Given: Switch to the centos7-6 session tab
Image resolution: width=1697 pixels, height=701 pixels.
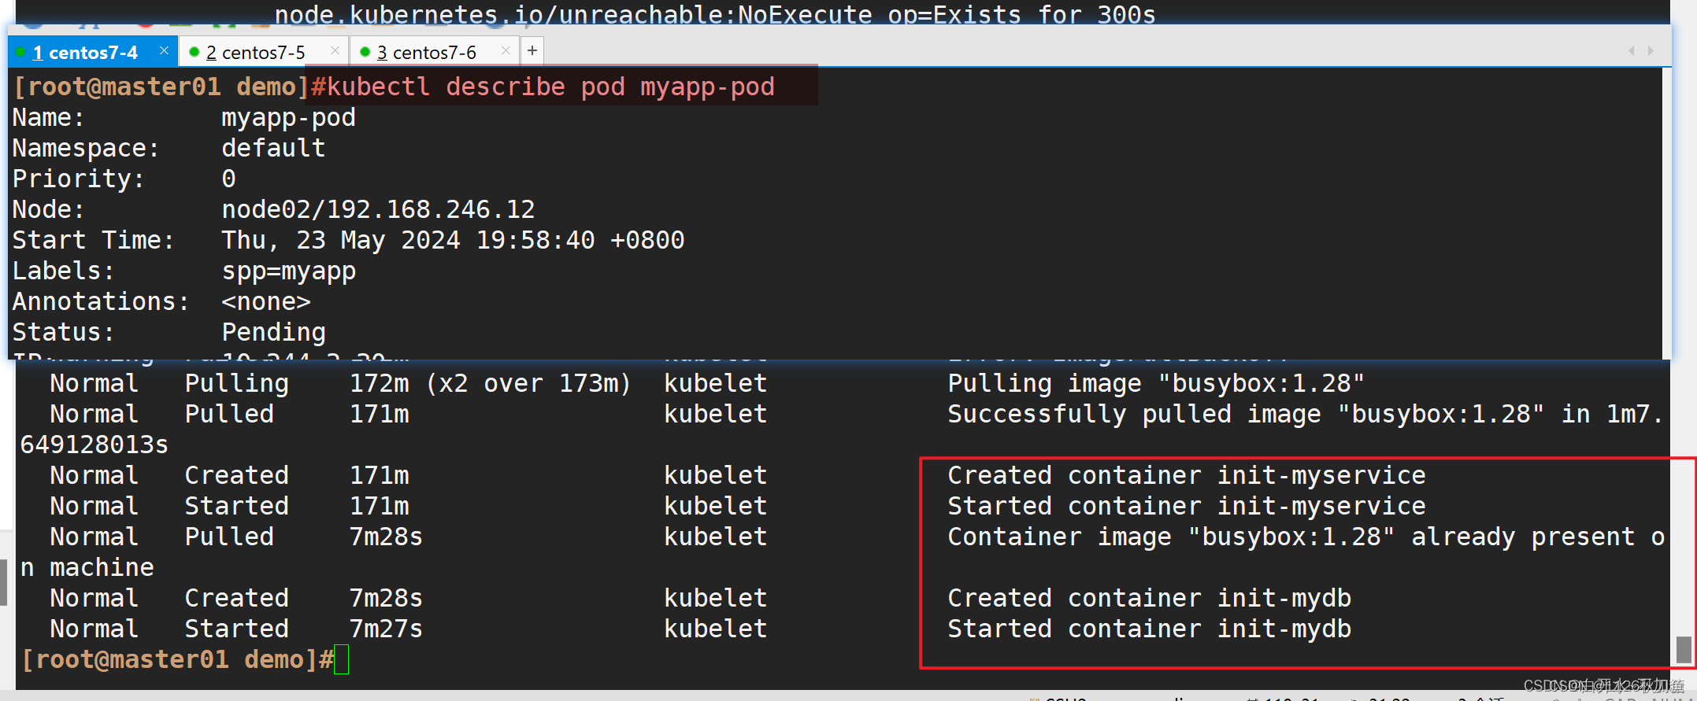Looking at the screenshot, I should (426, 53).
